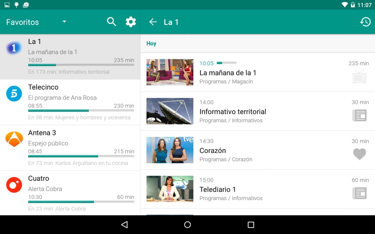The width and height of the screenshot is (375, 234).
Task: Tap the Android recent apps button
Action: [x=251, y=225]
